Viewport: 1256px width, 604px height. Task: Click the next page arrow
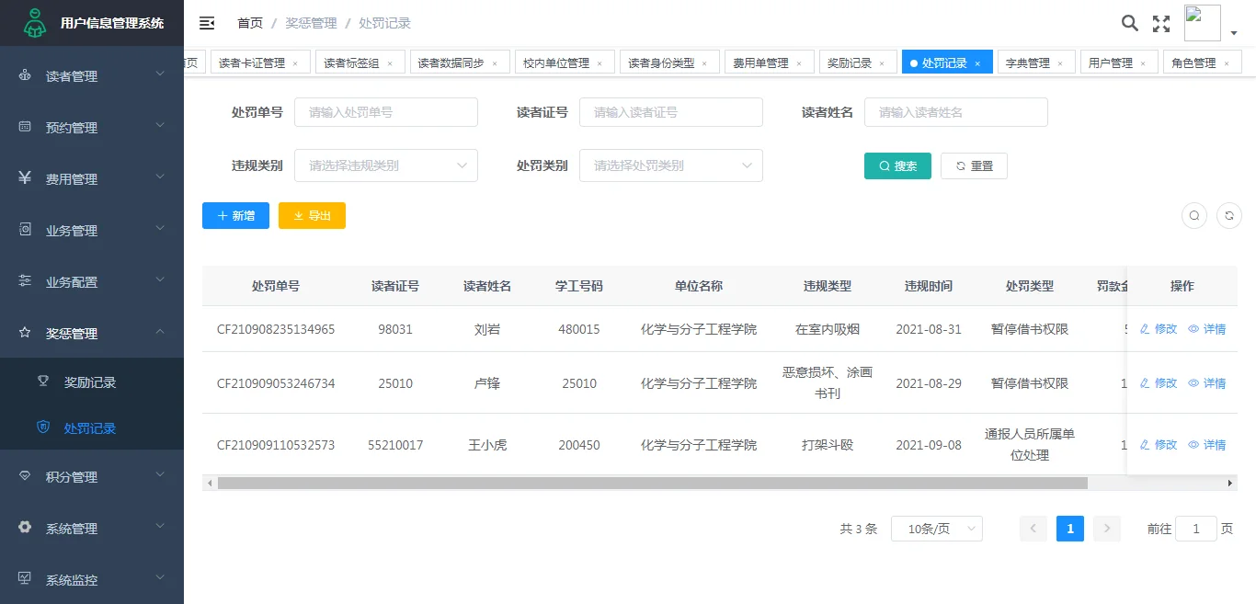[1107, 528]
